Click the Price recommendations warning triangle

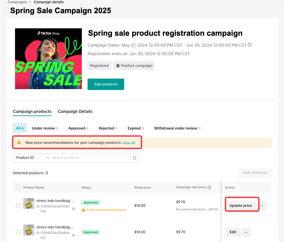[83, 210]
